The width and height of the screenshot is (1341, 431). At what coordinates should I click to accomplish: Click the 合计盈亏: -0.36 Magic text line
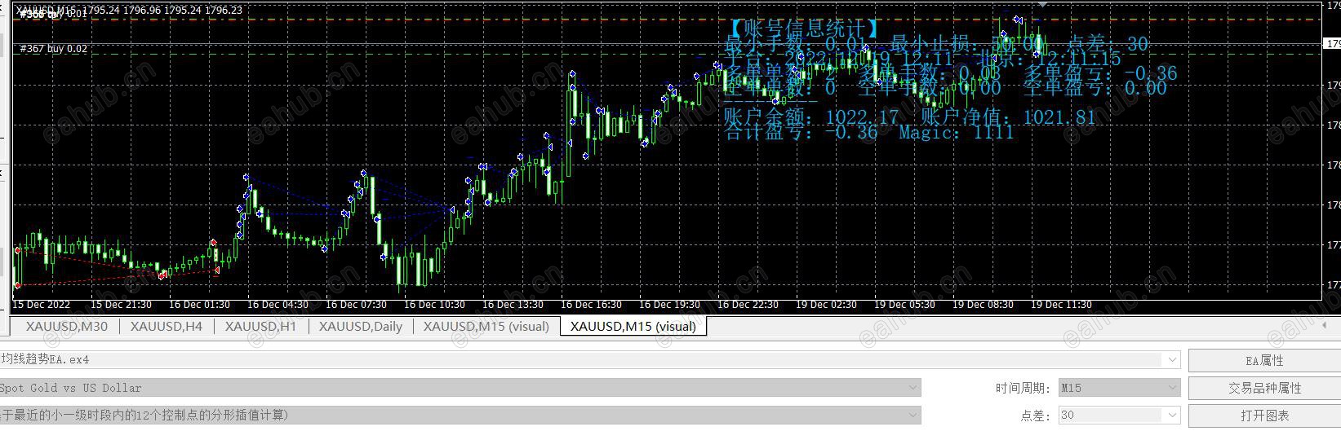[869, 132]
